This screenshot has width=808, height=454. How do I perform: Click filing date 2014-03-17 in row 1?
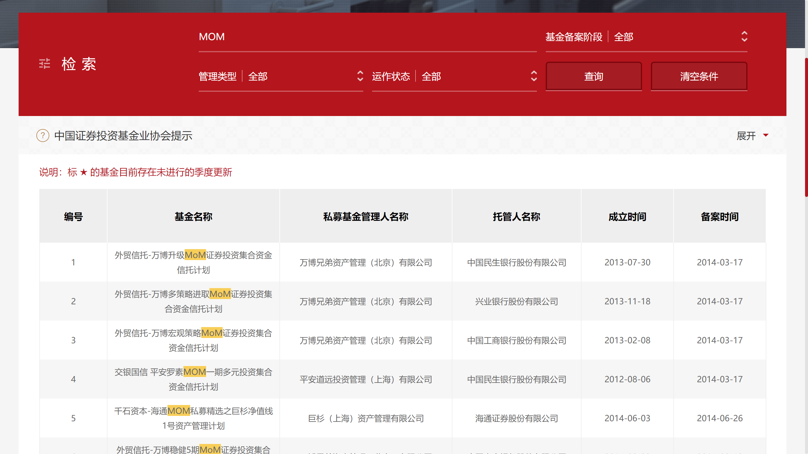[x=719, y=262]
